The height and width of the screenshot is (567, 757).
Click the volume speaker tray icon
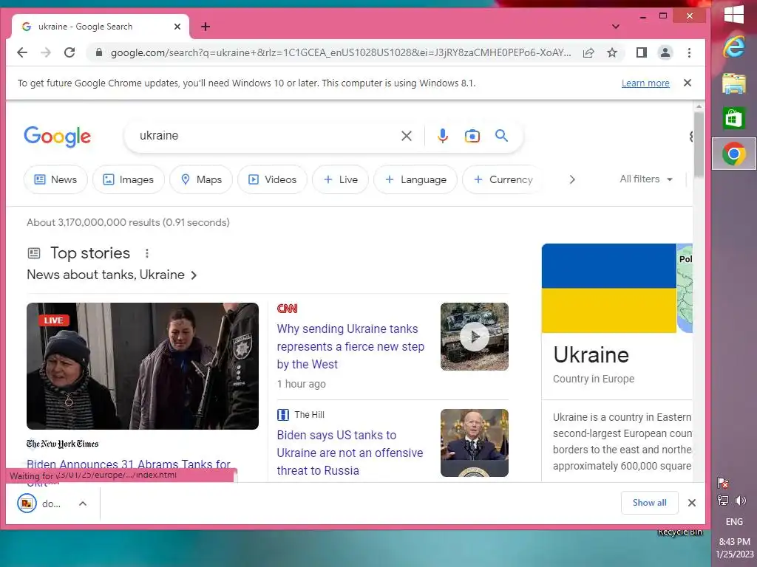tap(740, 501)
